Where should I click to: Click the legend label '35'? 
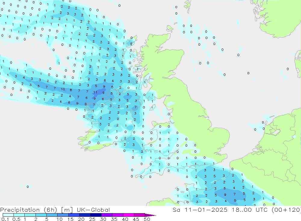pyautogui.click(x=114, y=219)
